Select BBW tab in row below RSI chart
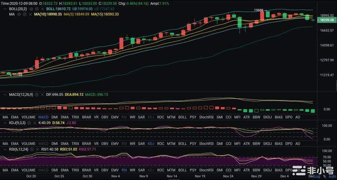The width and height of the screenshot is (337, 180). pyautogui.click(x=256, y=170)
